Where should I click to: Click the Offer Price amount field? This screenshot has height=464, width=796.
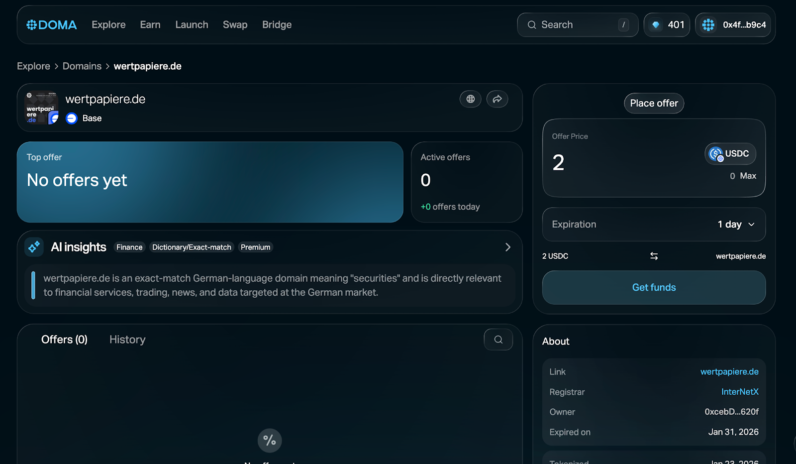click(617, 163)
